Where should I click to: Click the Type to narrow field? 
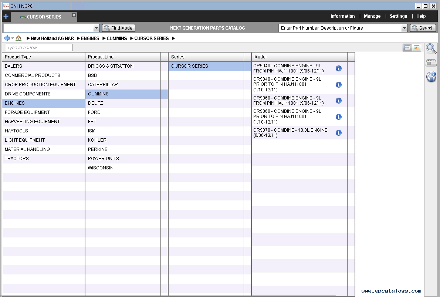39,47
